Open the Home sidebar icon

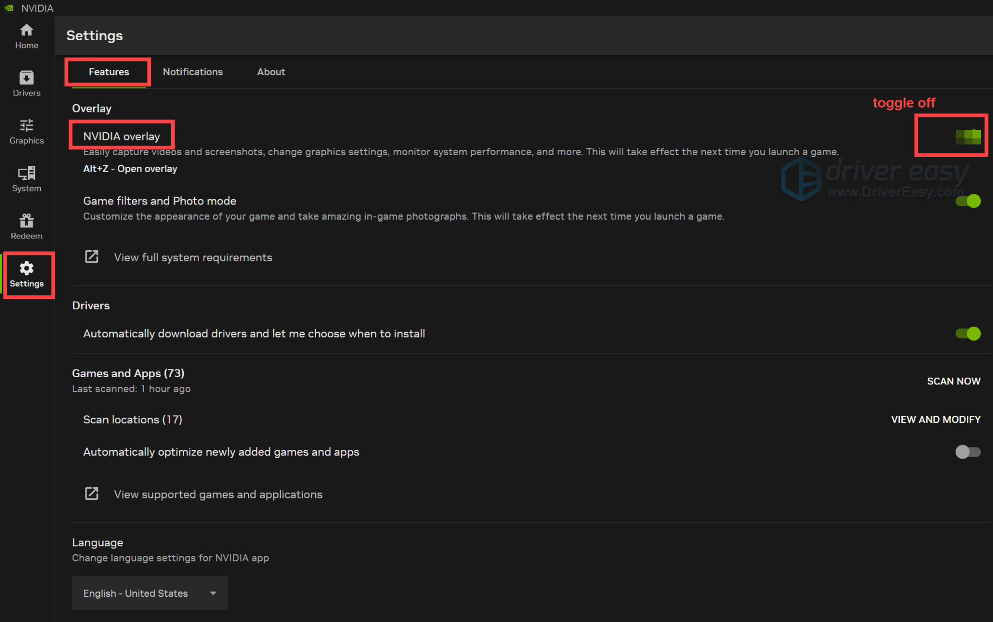[27, 36]
